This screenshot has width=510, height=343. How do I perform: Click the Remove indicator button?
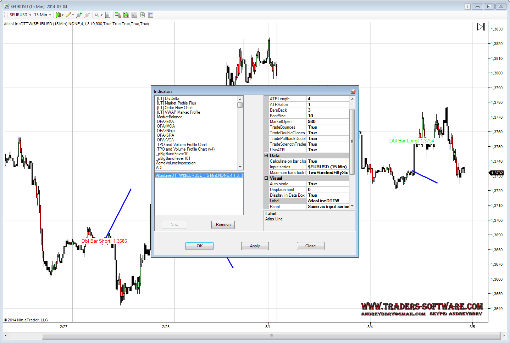(x=223, y=225)
